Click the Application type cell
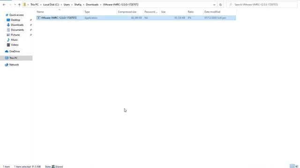This screenshot has width=300, height=168. tap(91, 18)
